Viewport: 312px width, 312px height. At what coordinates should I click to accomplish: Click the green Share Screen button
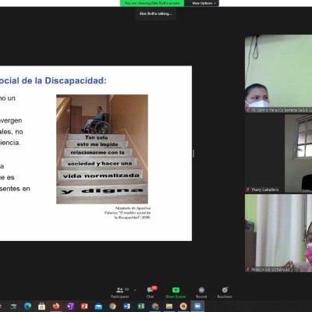point(175,292)
